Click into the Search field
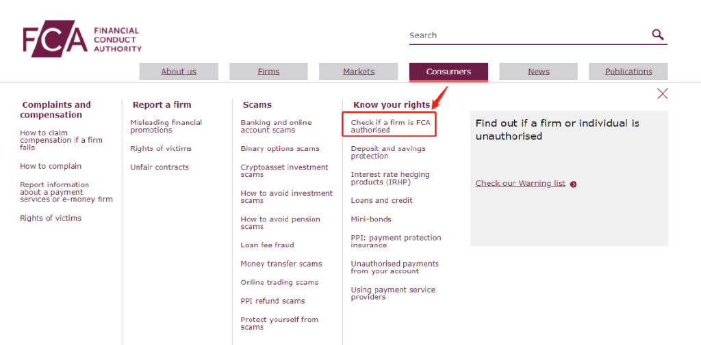Viewport: 701px width, 345px height. (527, 36)
